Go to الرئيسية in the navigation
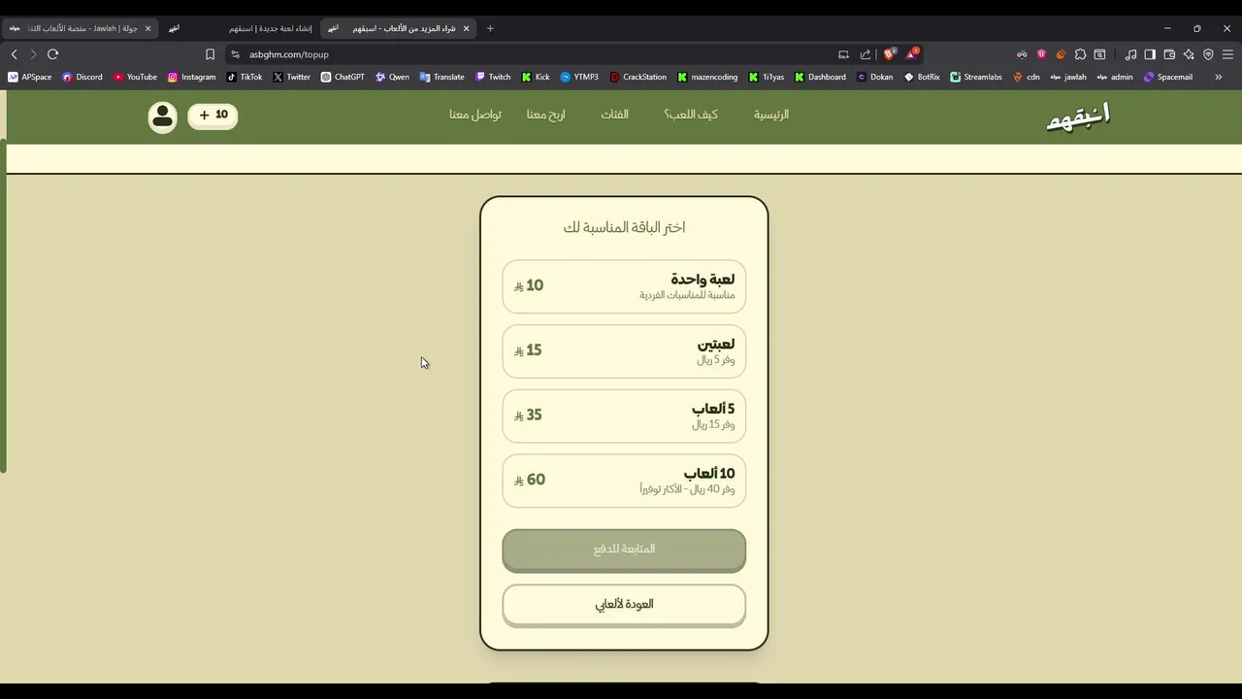The height and width of the screenshot is (699, 1242). [771, 115]
